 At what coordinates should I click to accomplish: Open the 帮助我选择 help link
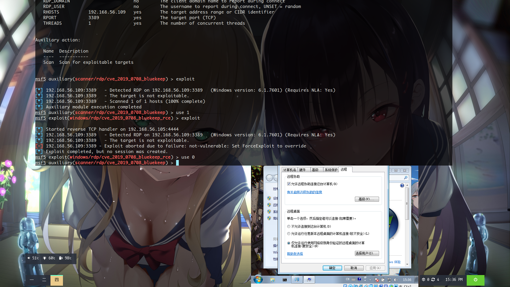295,254
